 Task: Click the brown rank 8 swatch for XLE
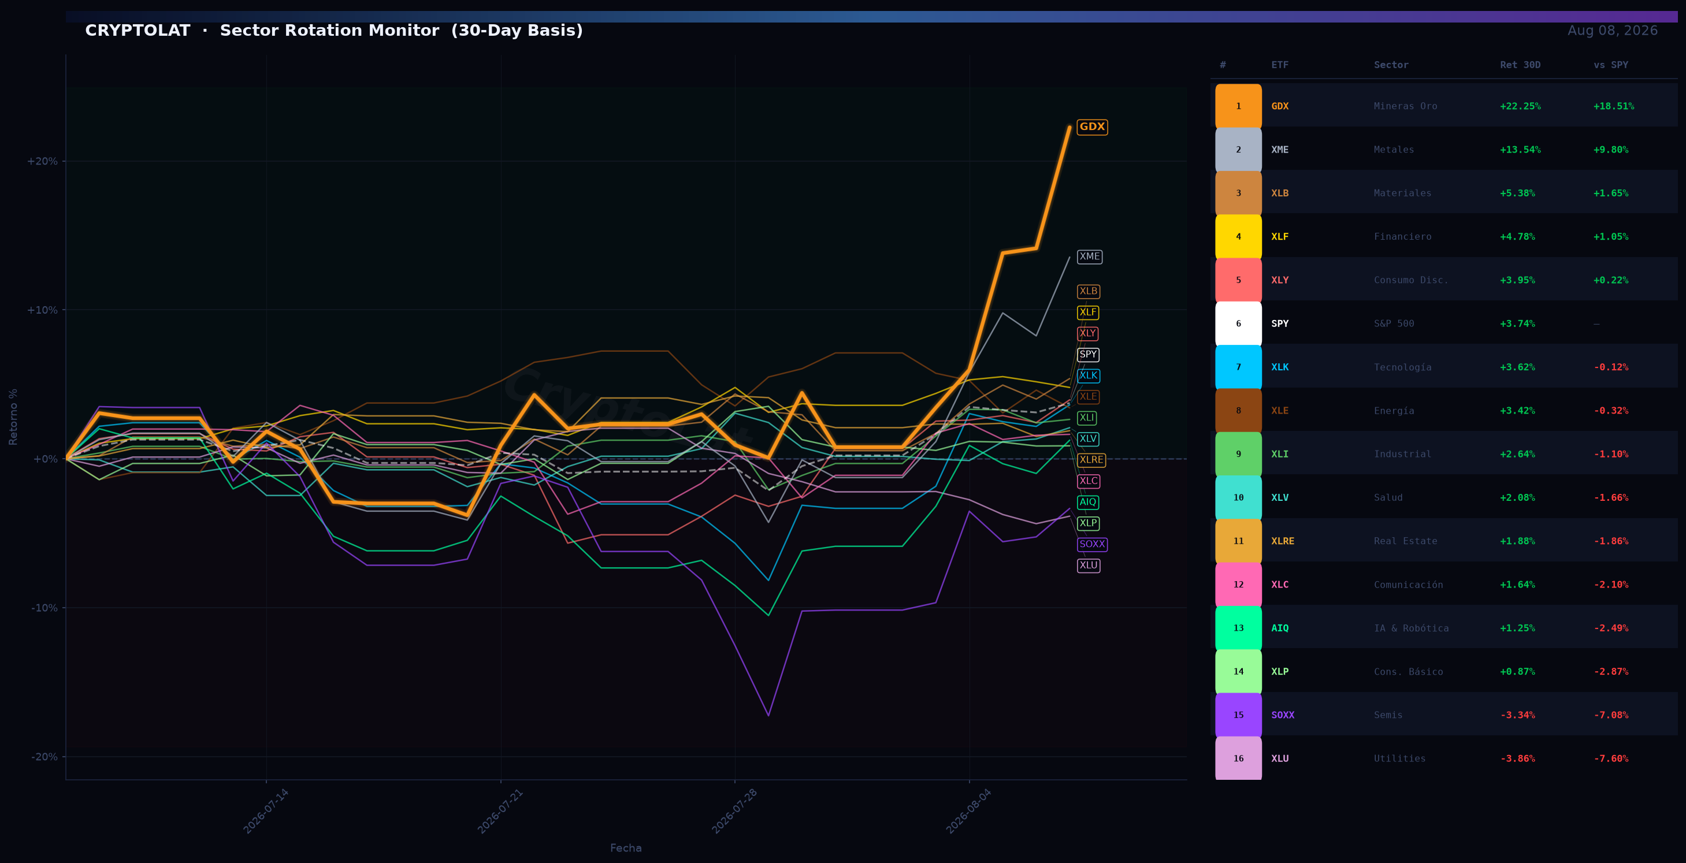tap(1238, 411)
